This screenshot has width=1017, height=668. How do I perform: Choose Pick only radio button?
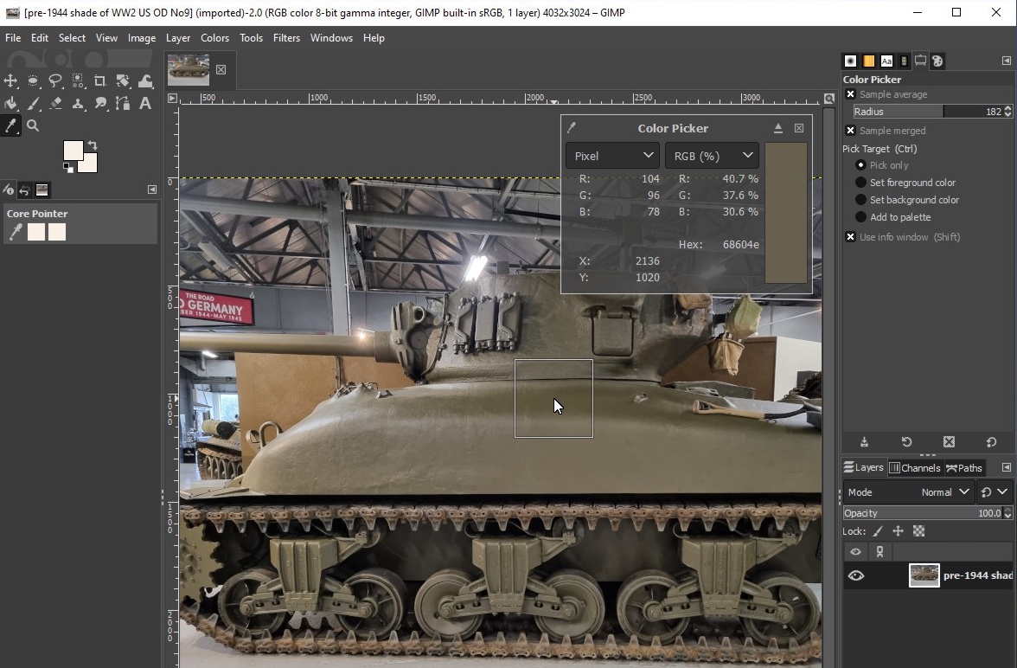(860, 165)
